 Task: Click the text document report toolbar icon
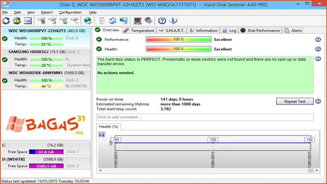pos(102,21)
